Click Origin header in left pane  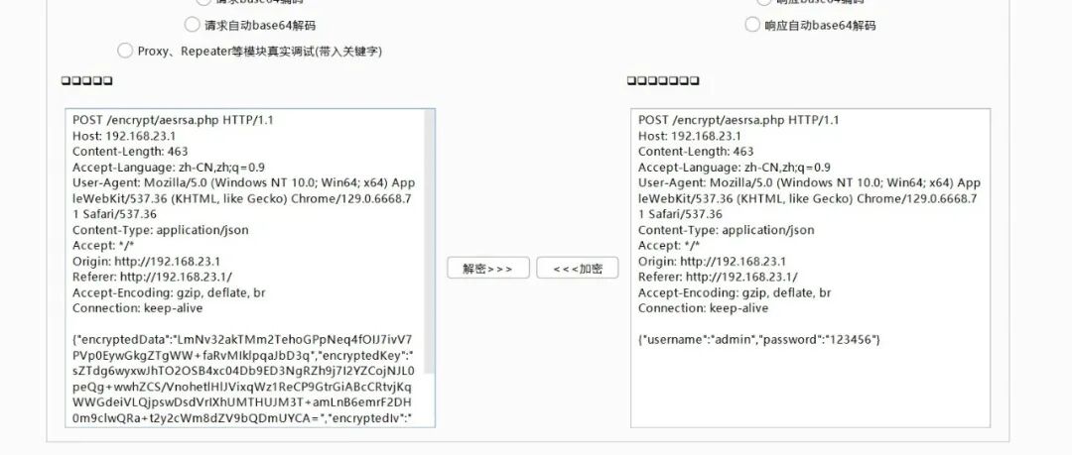pyautogui.click(x=146, y=262)
